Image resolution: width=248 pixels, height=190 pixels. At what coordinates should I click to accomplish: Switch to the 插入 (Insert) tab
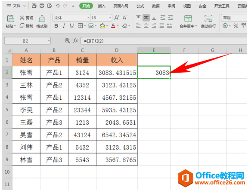[101, 6]
